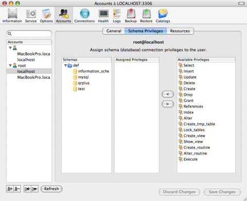Open the Information toolbar panel
The height and width of the screenshot is (201, 247).
(x=12, y=15)
